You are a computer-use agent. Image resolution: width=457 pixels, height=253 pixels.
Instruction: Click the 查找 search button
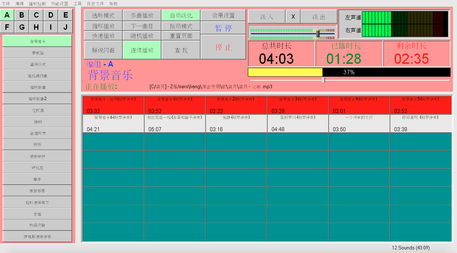click(181, 50)
